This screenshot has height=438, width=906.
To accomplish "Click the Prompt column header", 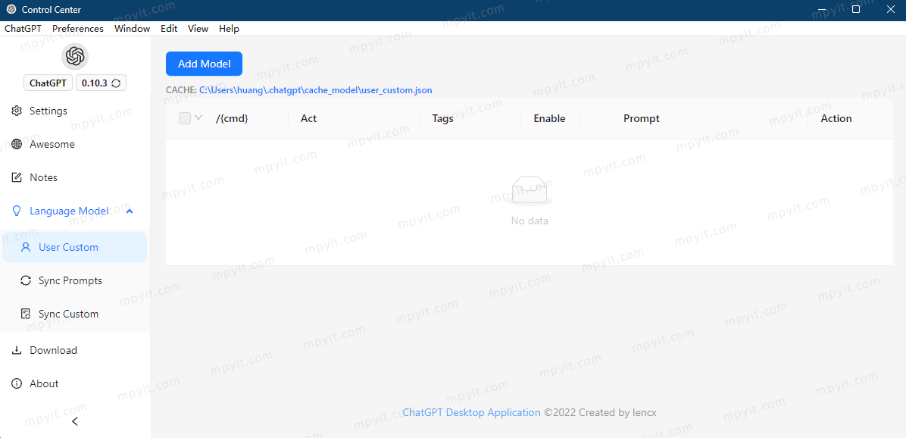I will 642,118.
